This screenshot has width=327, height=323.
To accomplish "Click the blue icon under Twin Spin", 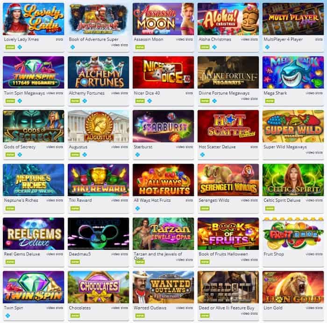I will (8, 316).
